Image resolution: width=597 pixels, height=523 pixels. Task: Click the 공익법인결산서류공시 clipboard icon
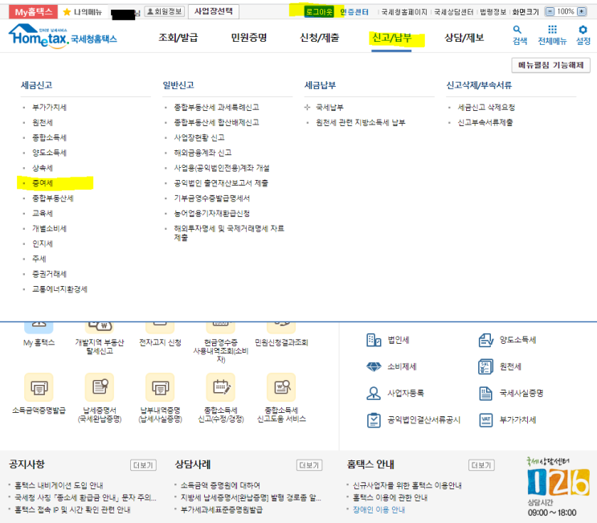pos(374,420)
